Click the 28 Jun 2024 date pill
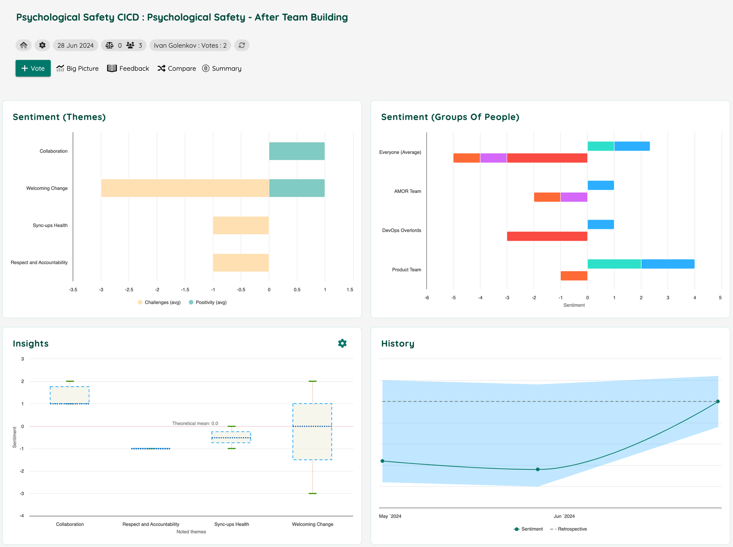733x547 pixels. tap(76, 45)
